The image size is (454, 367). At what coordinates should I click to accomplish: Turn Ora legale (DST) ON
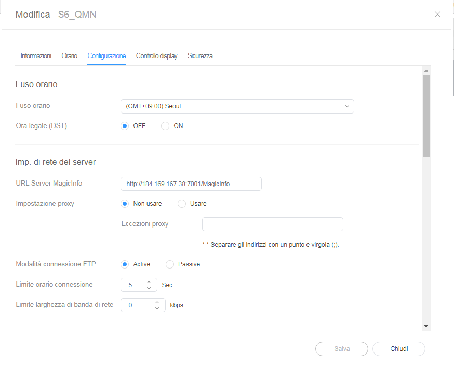[165, 126]
